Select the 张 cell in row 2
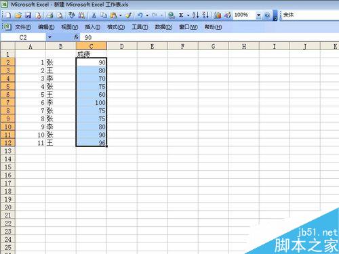This screenshot has width=339, height=254. pyautogui.click(x=61, y=62)
